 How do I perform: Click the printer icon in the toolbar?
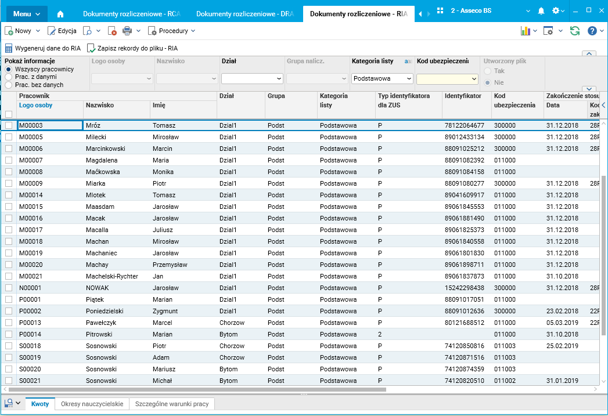[x=127, y=31]
